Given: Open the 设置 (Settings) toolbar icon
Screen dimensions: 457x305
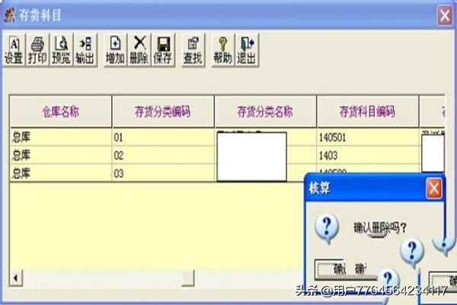Looking at the screenshot, I should click(14, 50).
